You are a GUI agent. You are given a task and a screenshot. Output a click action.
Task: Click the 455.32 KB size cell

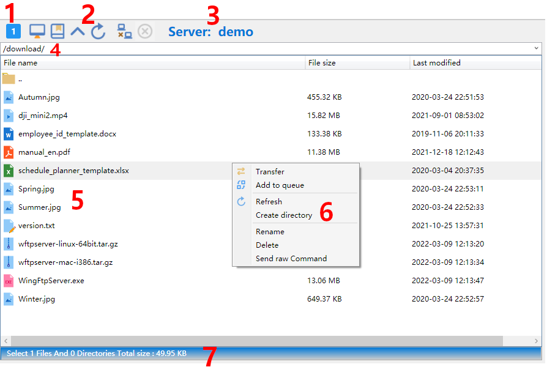324,97
